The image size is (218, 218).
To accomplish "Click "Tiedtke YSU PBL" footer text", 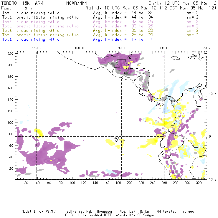I will pos(77,212).
